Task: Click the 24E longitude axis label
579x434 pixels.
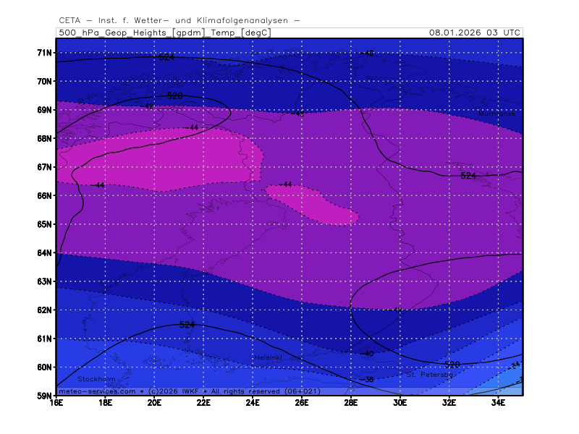Action: pos(253,401)
